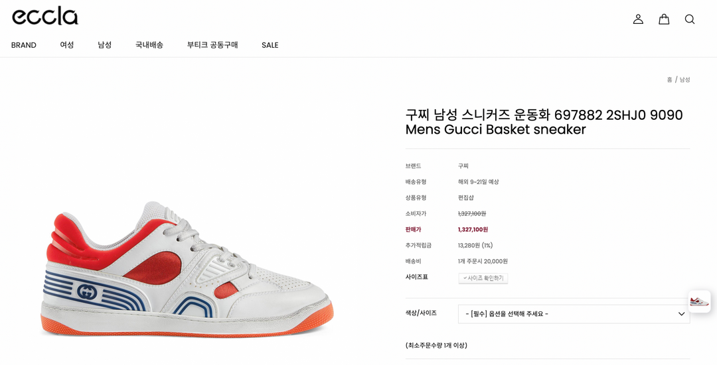Open the BRAND menu
Viewport: 717px width, 365px height.
[x=24, y=45]
